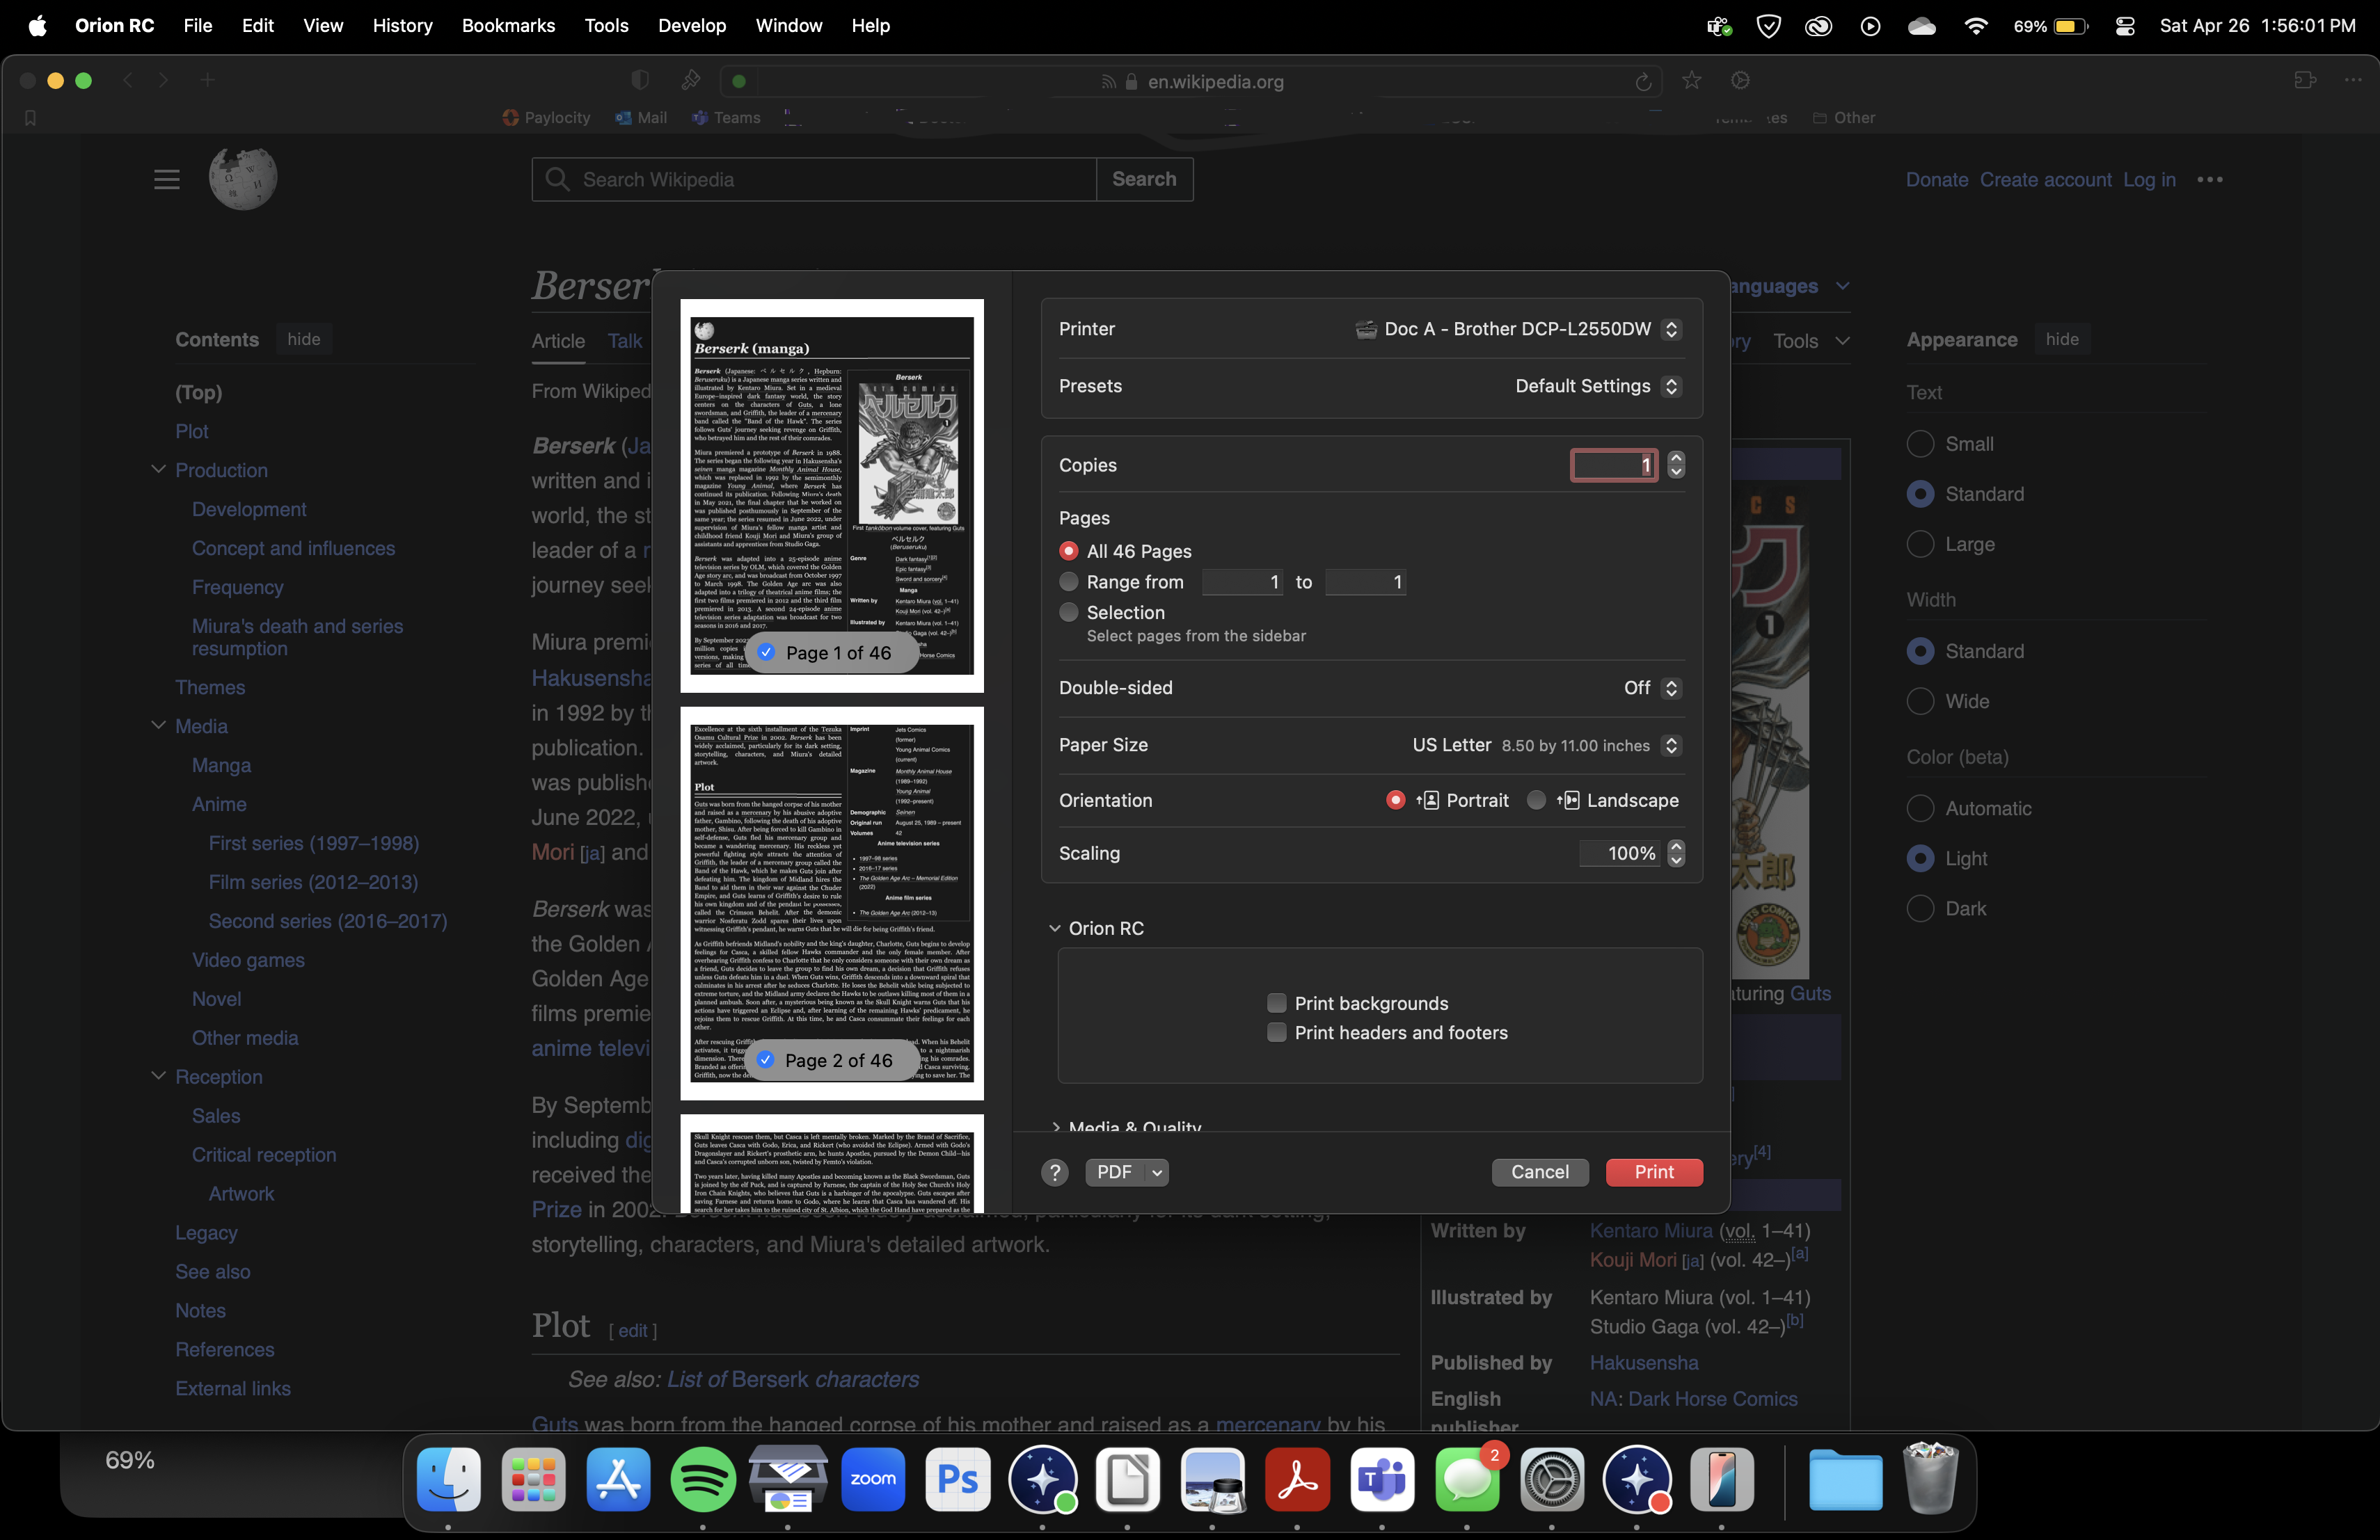Open the Develop menu
Image resolution: width=2380 pixels, height=1540 pixels.
point(691,25)
